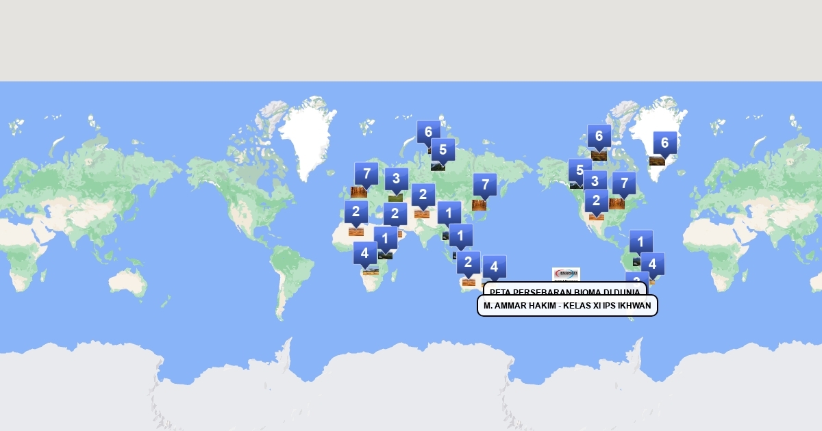Click marker 7 over eastern United States
Viewport: 822px width, 431px height.
623,184
